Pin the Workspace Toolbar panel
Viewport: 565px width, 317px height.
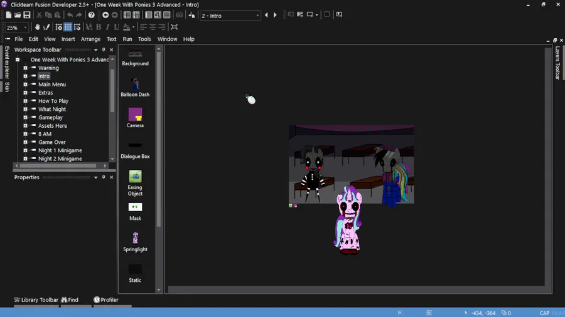[x=104, y=49]
